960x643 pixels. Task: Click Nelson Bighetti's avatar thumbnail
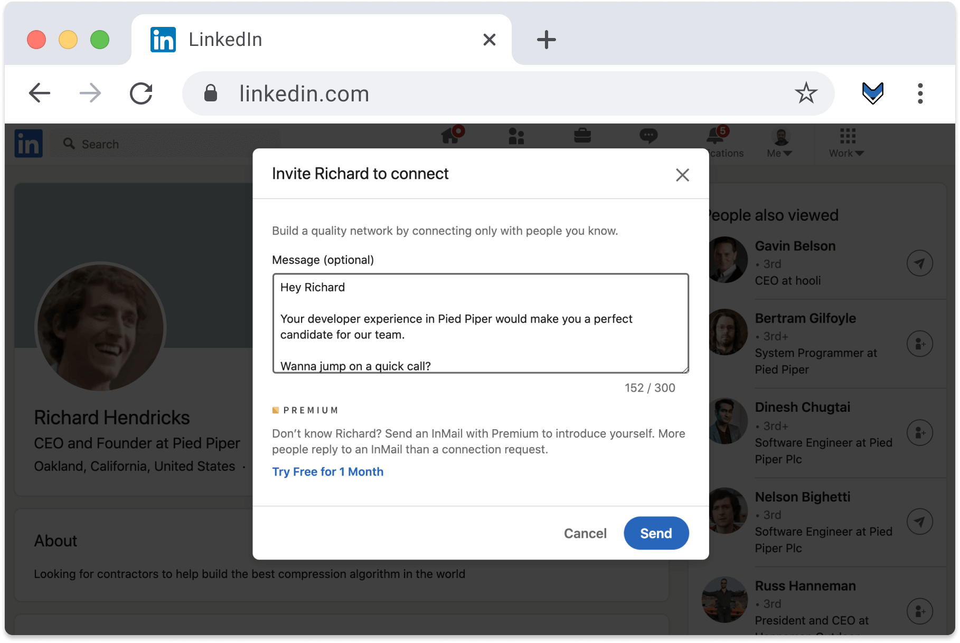[x=728, y=510]
